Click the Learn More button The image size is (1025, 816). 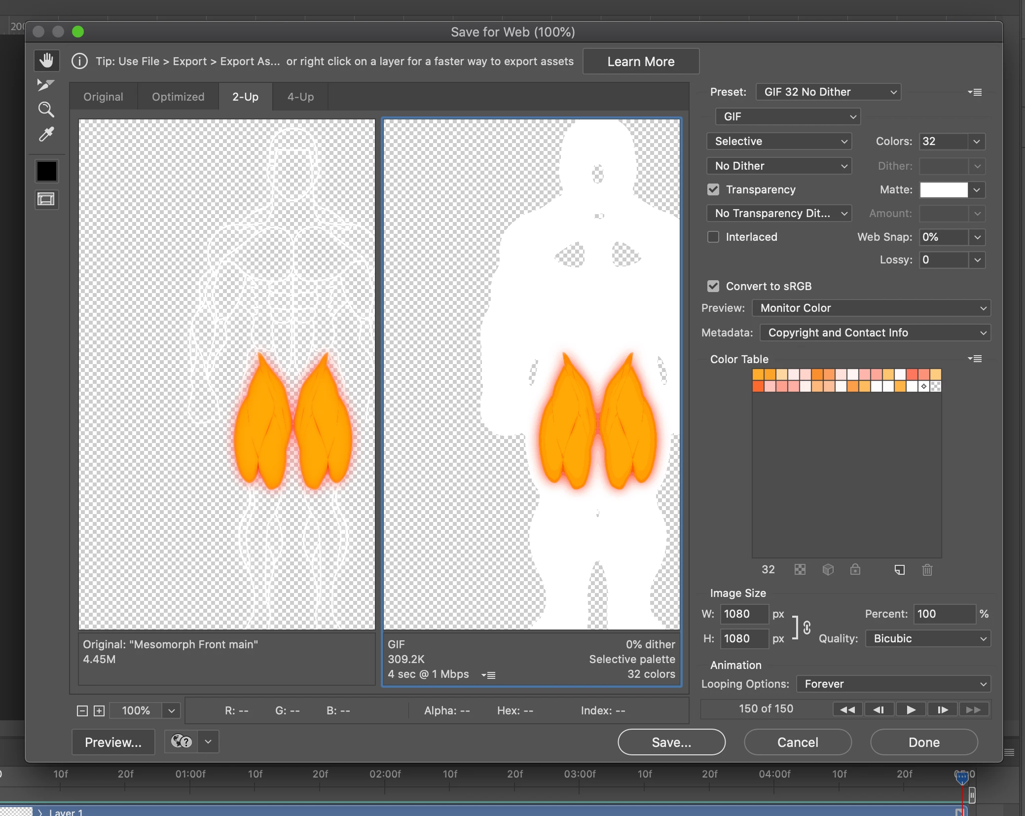pyautogui.click(x=641, y=61)
